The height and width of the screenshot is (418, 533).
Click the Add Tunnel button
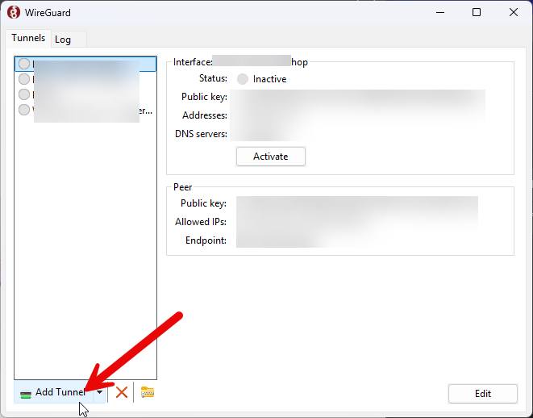[x=56, y=393]
